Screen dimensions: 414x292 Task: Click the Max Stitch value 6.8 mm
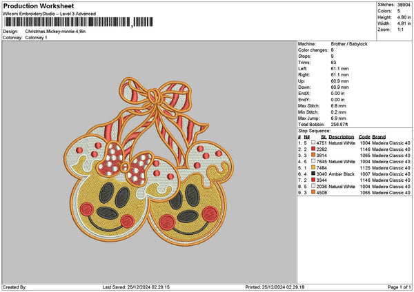(x=338, y=106)
